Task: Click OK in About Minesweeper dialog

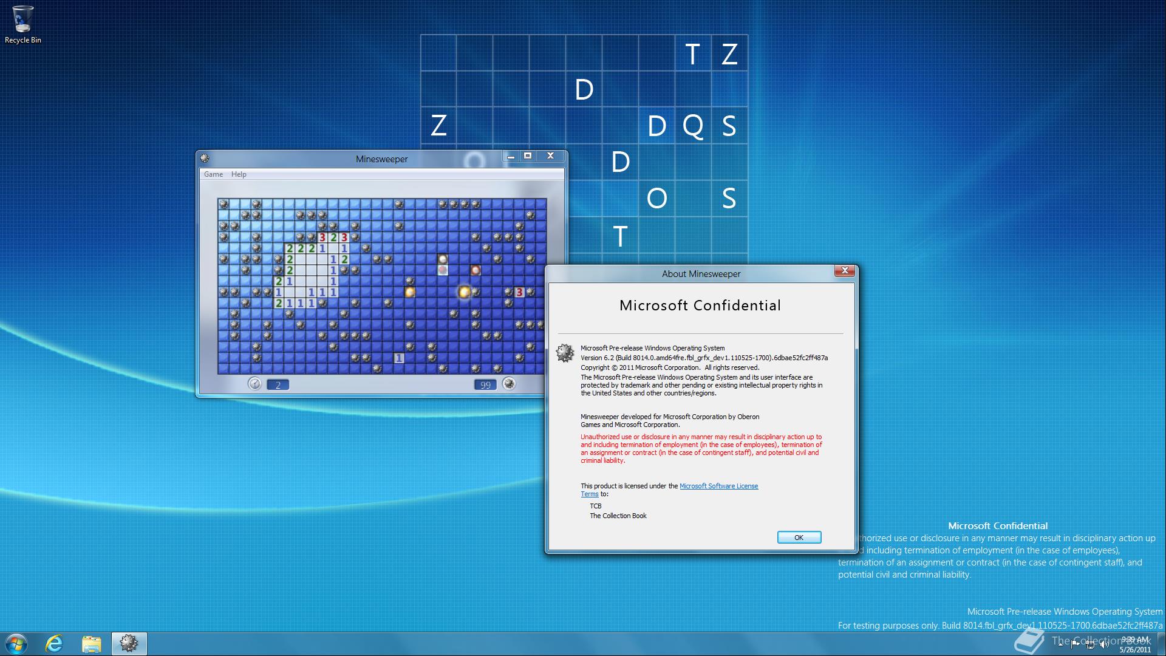Action: click(x=799, y=538)
